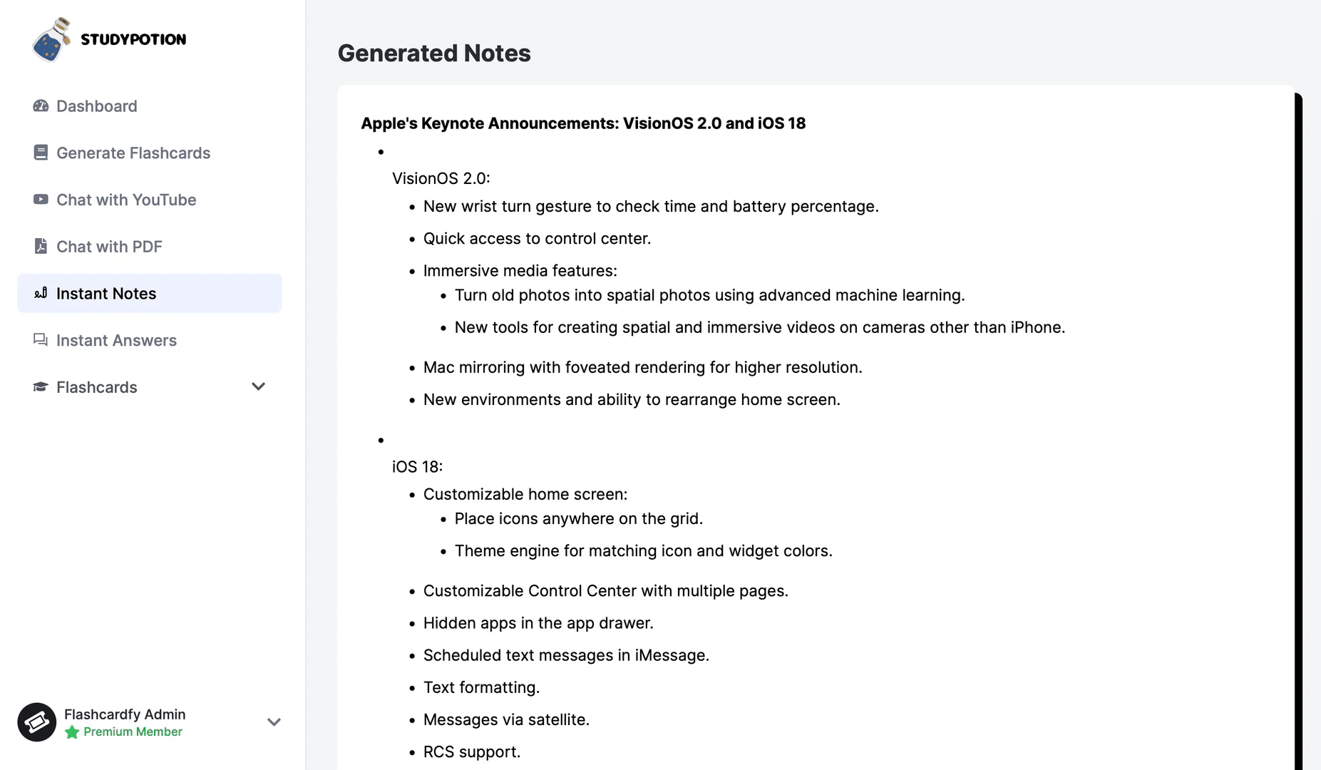The height and width of the screenshot is (770, 1321).
Task: Navigate to Dashboard from the sidebar
Action: coord(97,106)
